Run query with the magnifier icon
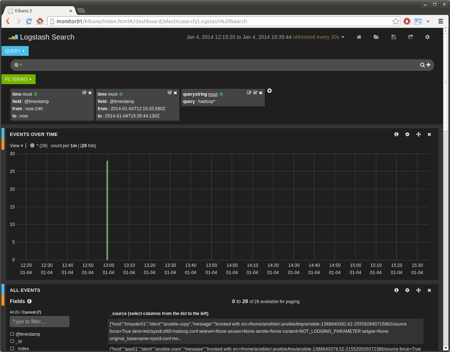 [x=422, y=65]
